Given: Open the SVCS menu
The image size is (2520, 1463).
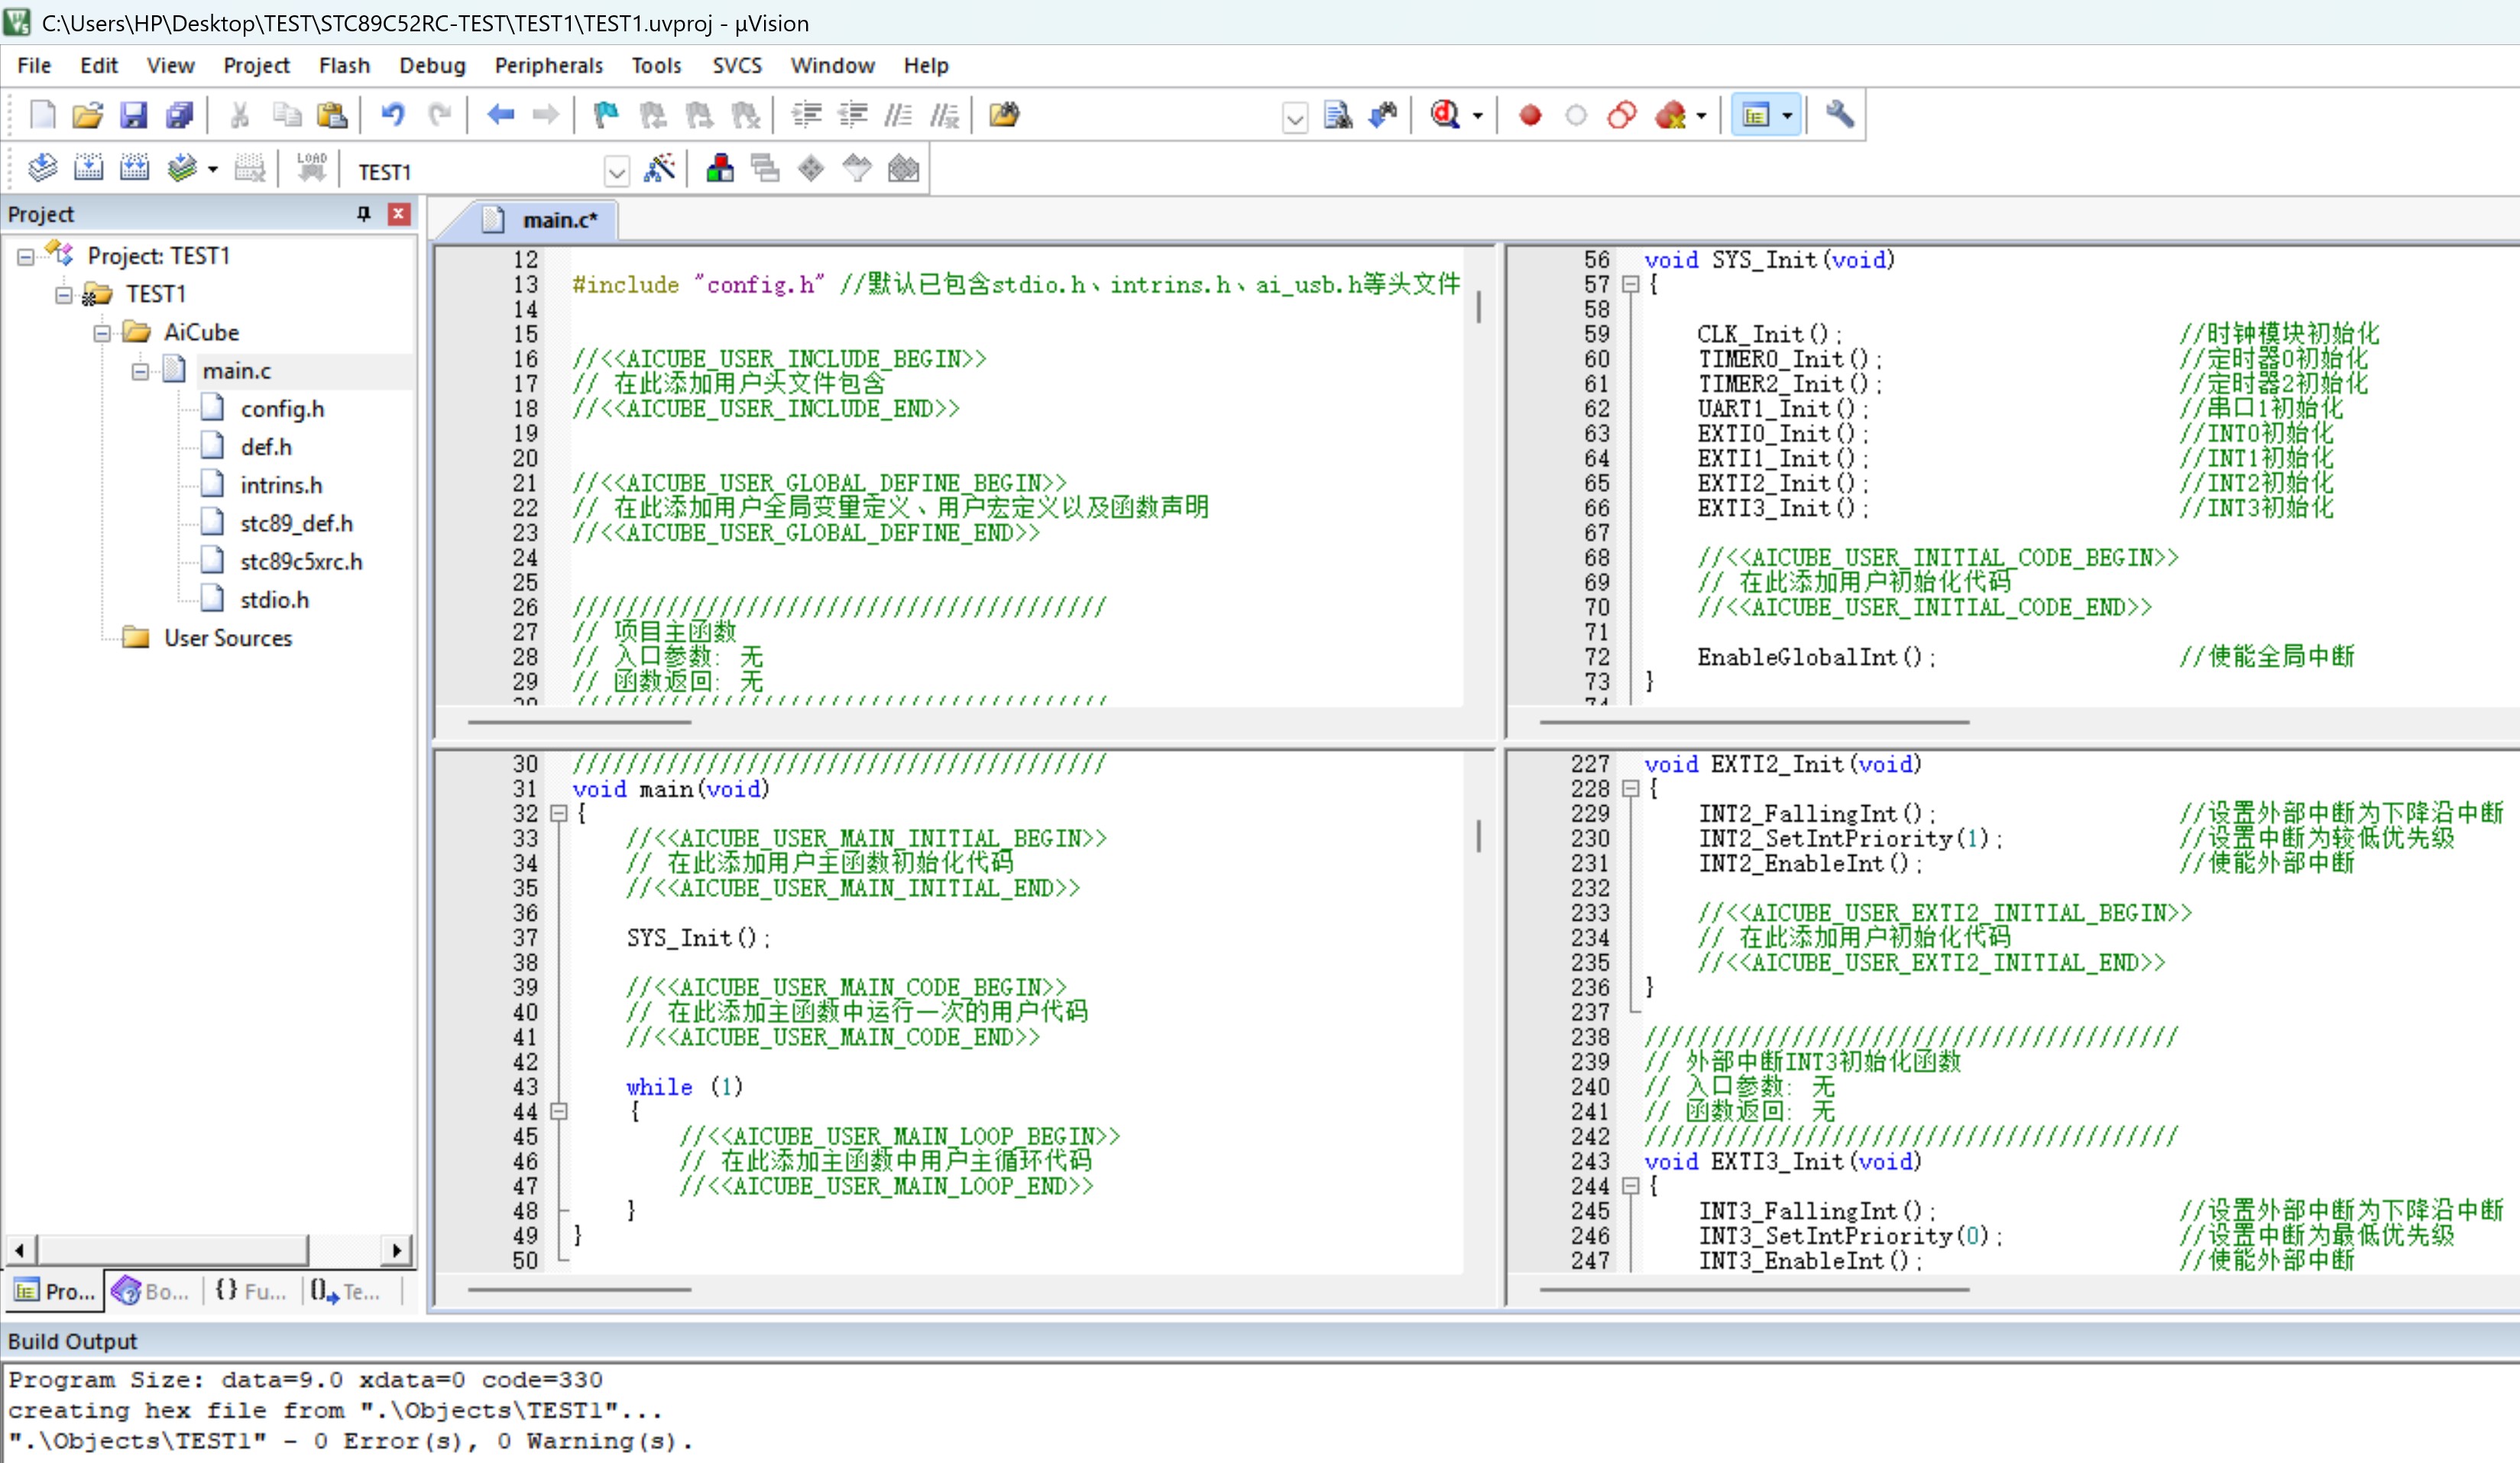Looking at the screenshot, I should pyautogui.click(x=737, y=66).
